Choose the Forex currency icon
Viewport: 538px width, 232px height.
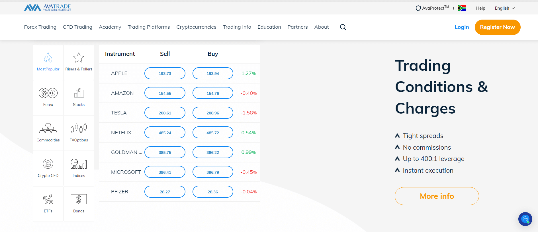click(x=48, y=93)
